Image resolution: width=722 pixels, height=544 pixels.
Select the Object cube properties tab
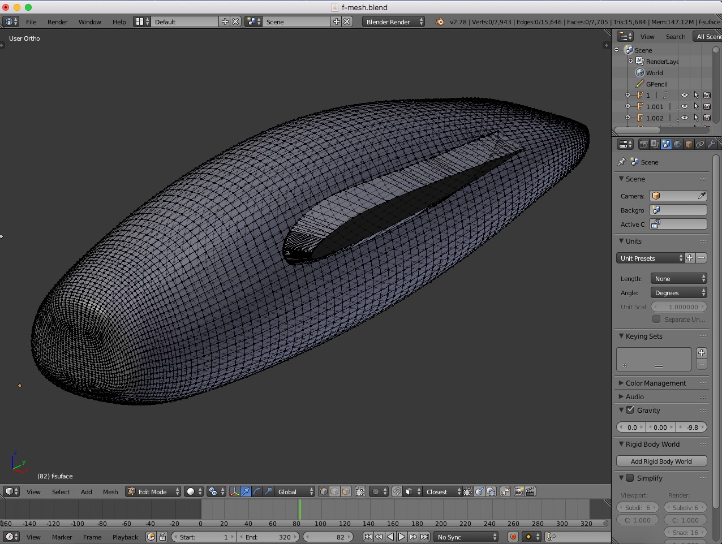point(689,145)
